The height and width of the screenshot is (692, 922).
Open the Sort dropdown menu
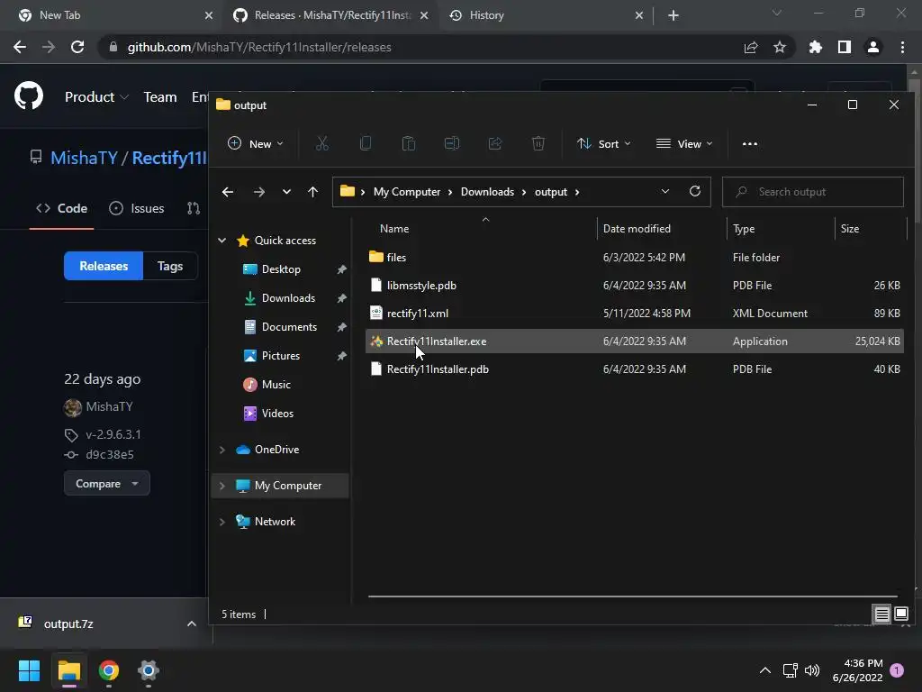(x=604, y=143)
